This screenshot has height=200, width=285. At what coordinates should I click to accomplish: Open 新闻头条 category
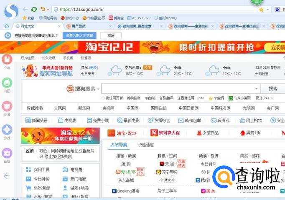click(36, 120)
